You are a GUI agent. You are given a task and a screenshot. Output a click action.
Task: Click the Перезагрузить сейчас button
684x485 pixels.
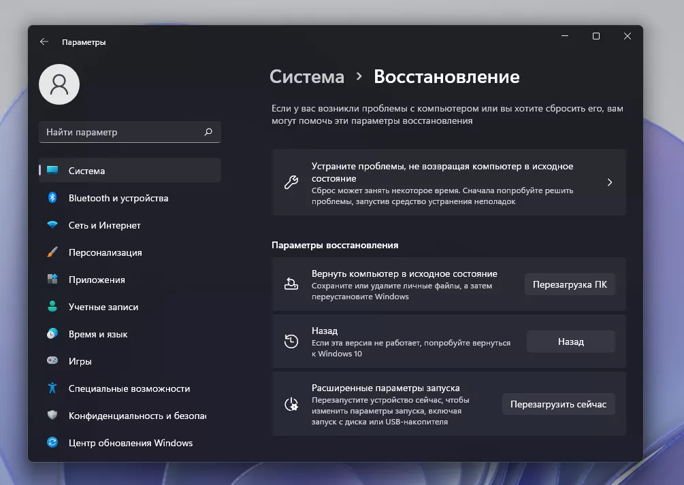(558, 404)
